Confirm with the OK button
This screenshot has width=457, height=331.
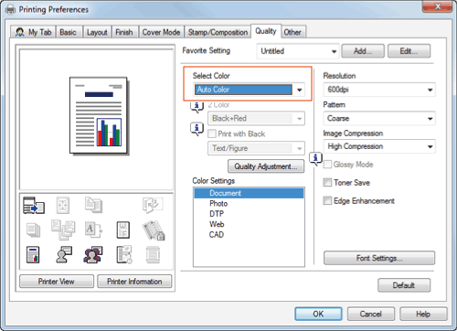(x=318, y=314)
